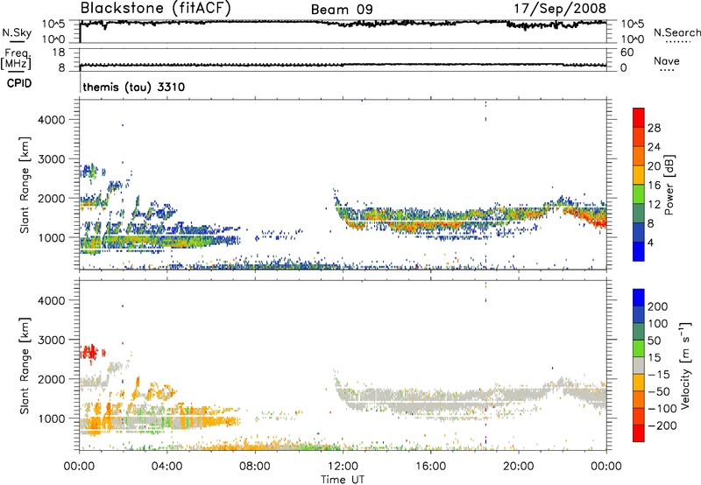
Task: Click the "16:00" time tick label
Action: 430,467
